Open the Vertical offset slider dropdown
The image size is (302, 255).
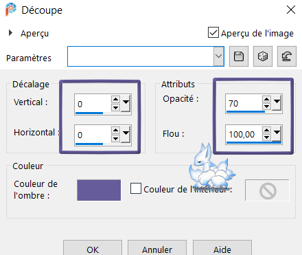click(x=126, y=103)
